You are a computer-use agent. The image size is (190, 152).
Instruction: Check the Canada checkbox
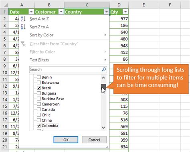(39, 109)
